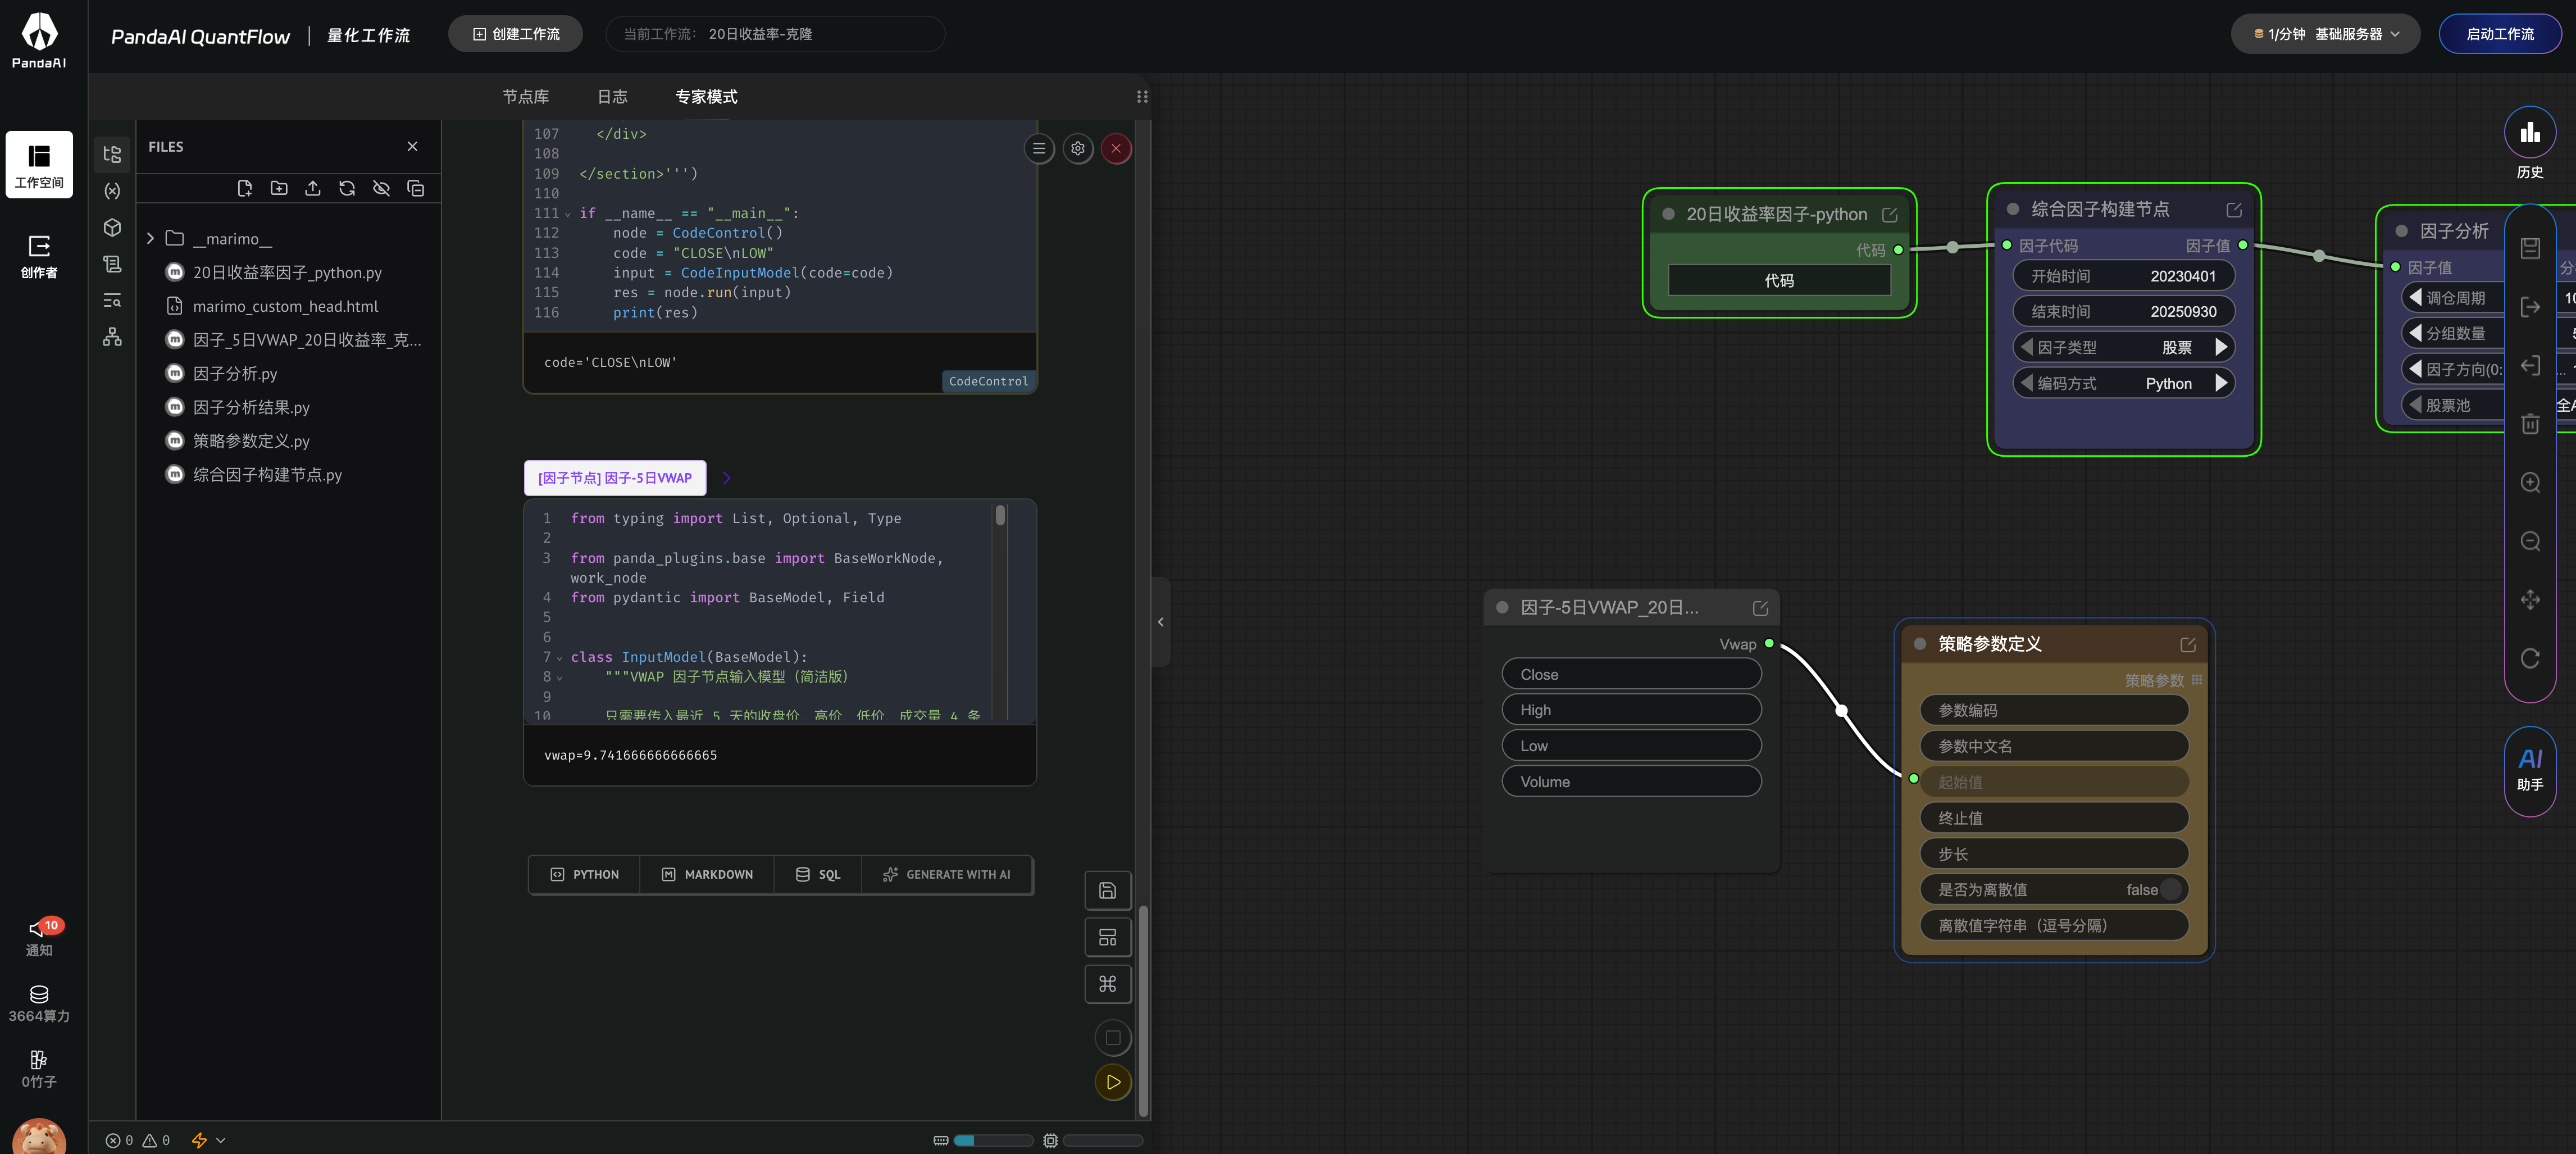Click 因子类型 right arrow for next value
The width and height of the screenshot is (2576, 1154).
[x=2220, y=347]
